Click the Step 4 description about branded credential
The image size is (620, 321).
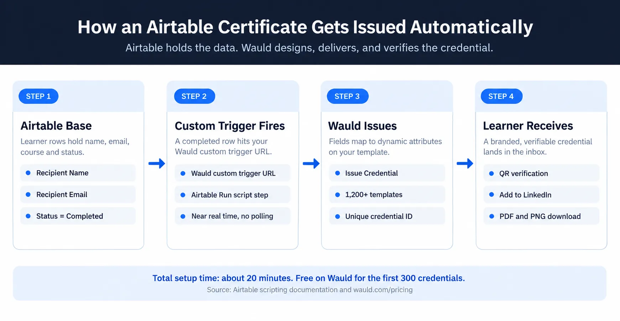click(538, 147)
